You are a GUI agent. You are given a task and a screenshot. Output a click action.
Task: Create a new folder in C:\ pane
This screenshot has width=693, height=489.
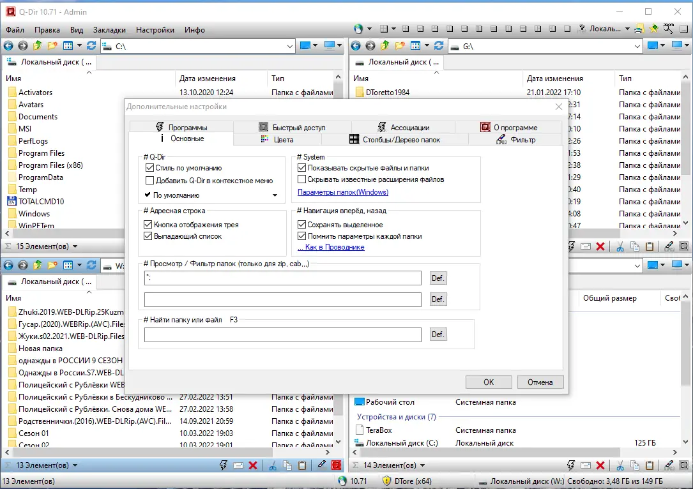pyautogui.click(x=52, y=45)
